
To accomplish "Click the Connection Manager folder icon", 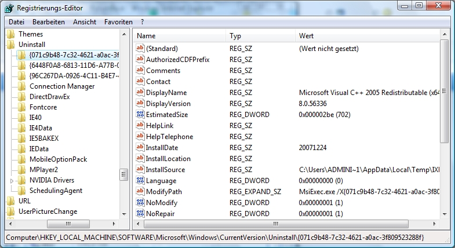I will click(x=22, y=86).
